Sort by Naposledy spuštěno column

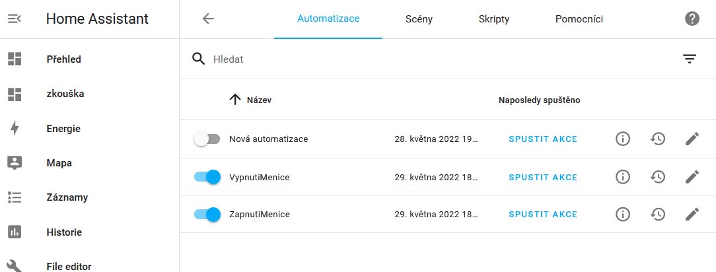point(539,100)
